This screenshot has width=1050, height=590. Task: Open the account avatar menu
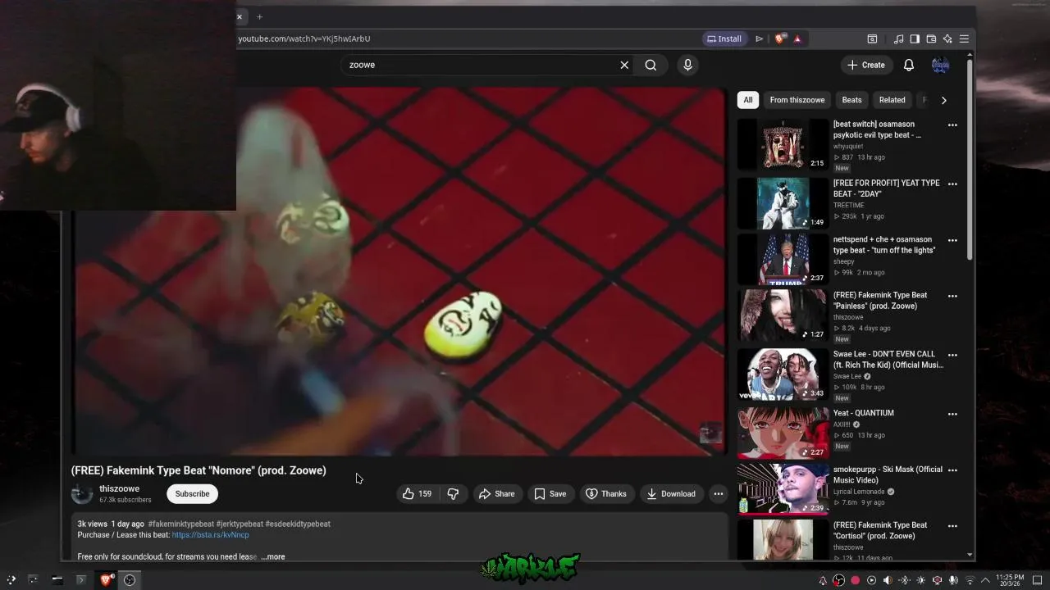pyautogui.click(x=940, y=65)
